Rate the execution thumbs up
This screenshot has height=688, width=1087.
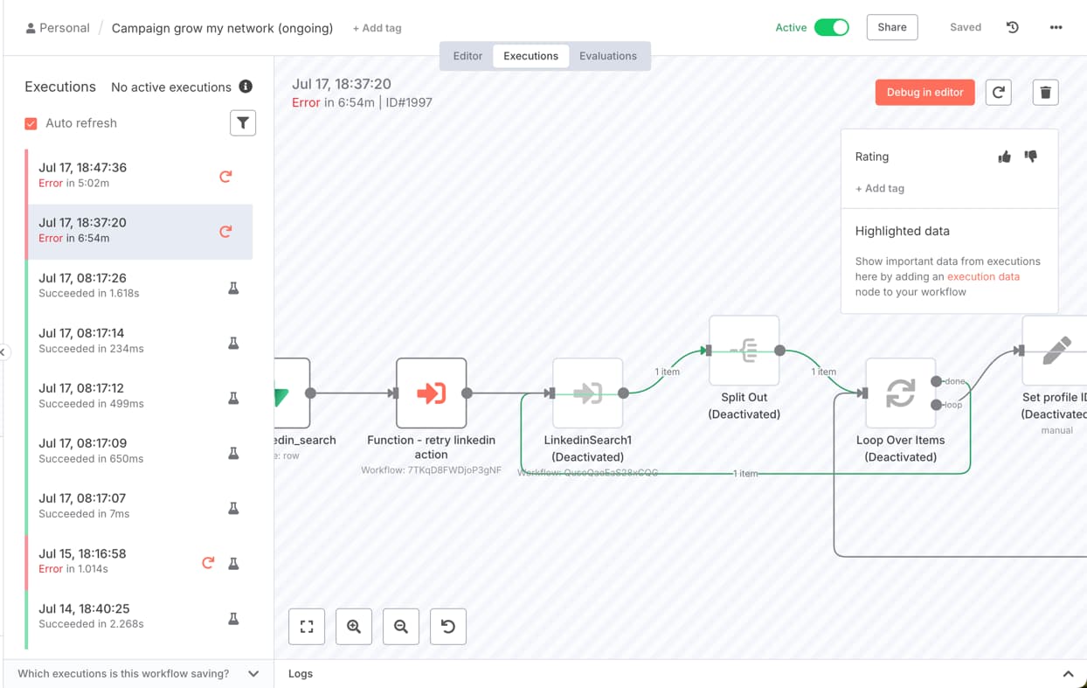click(x=1004, y=156)
